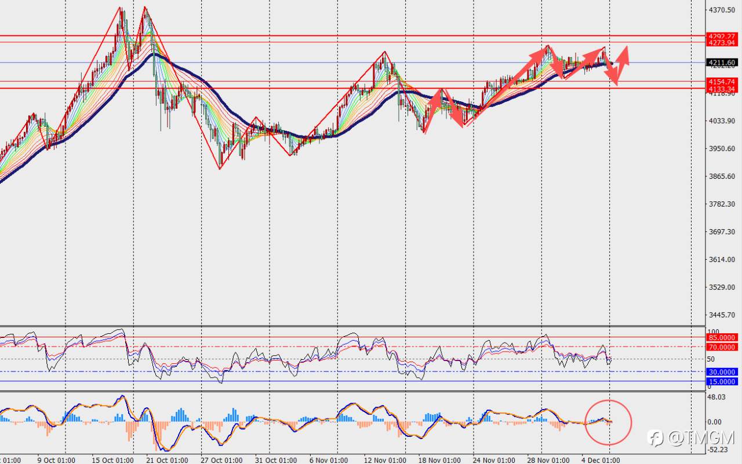Click the 9 Oct 01:00 time label
742x464 pixels.
pos(56,461)
